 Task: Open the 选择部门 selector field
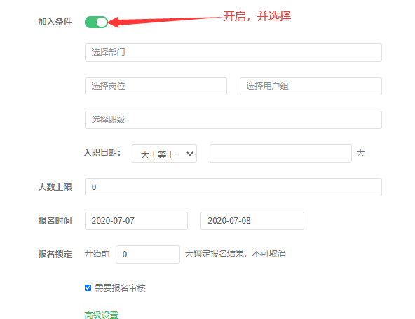pyautogui.click(x=233, y=53)
